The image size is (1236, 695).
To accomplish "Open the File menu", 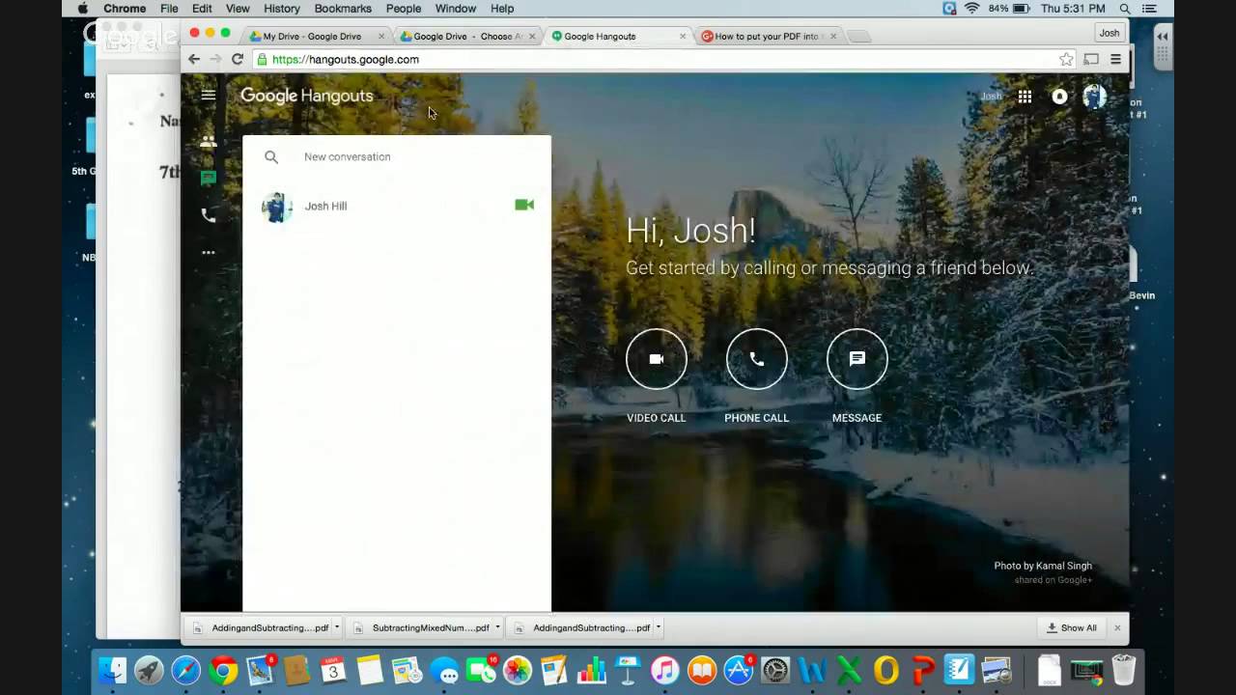I will [169, 9].
